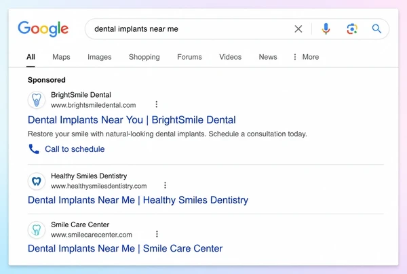Viewport: 407px width, 274px height.
Task: Click the BrightSmile Dental advertiser name
Action: [x=81, y=95]
